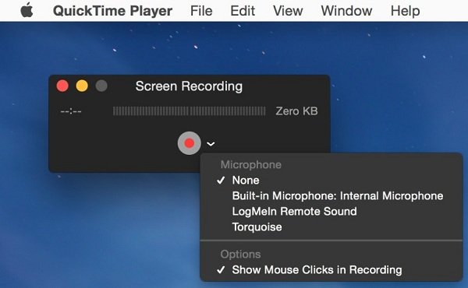Minimize the Screen Recording window
468x288 pixels.
(x=82, y=86)
